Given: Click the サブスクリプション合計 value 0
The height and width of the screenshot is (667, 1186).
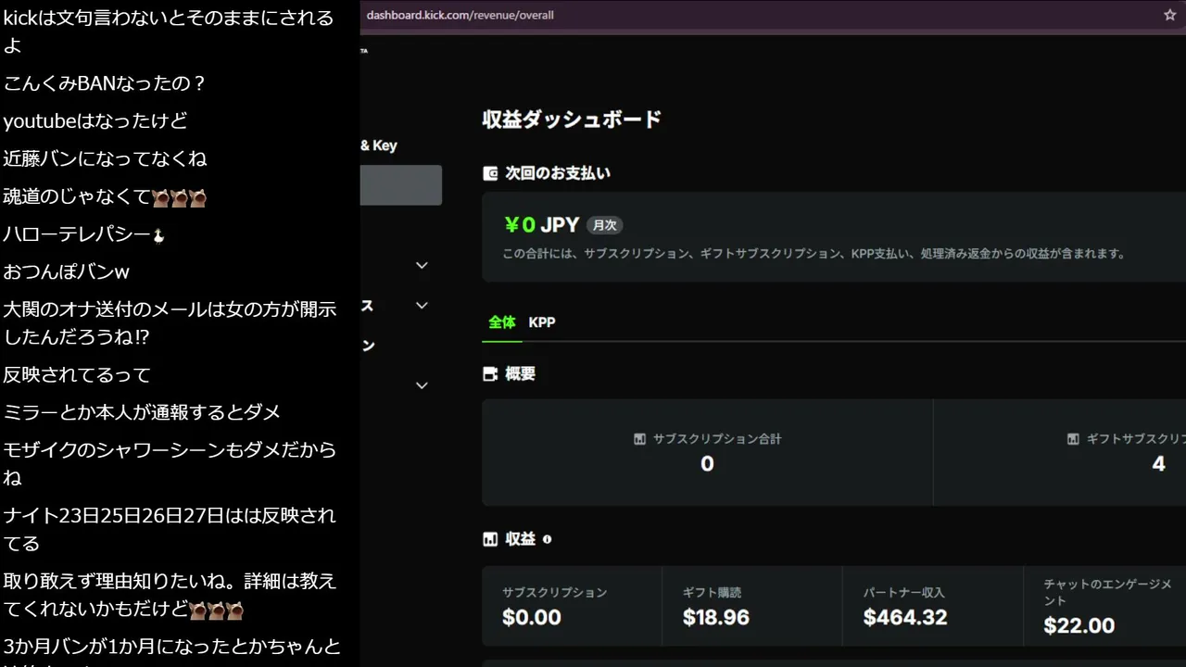Looking at the screenshot, I should click(707, 464).
